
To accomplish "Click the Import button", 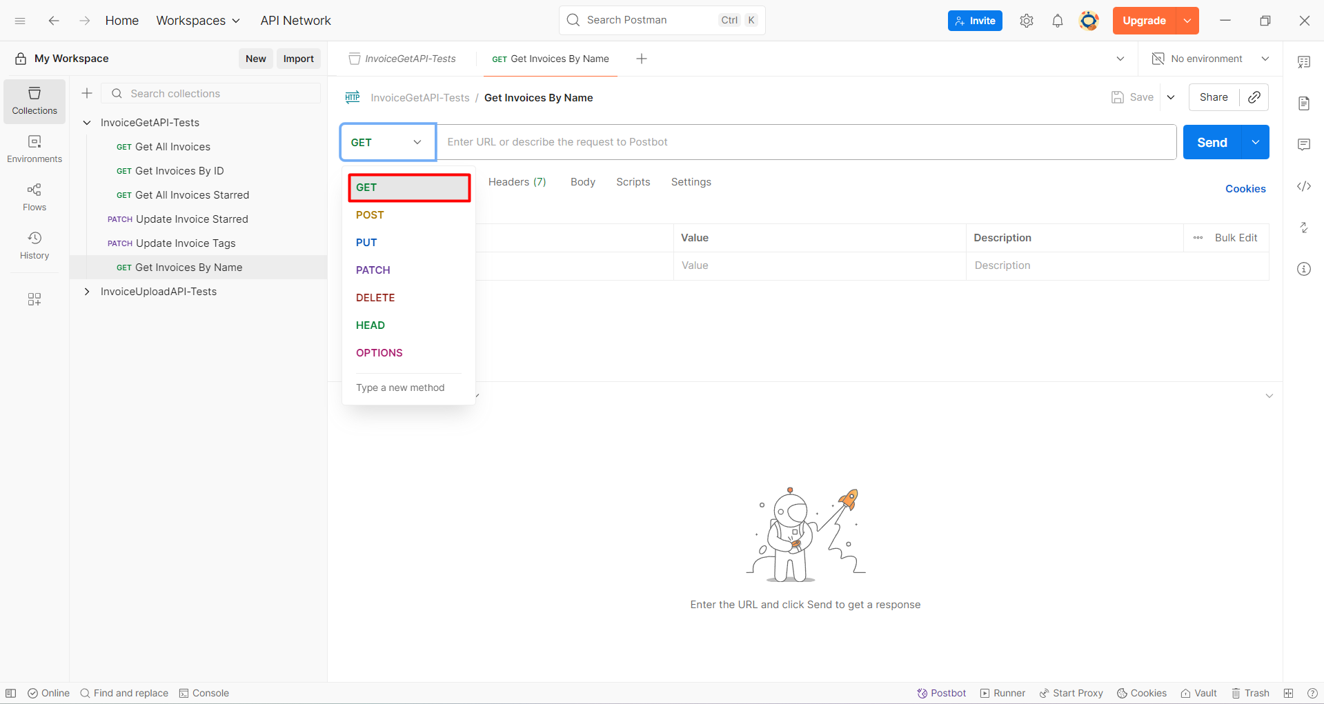I will [x=298, y=58].
